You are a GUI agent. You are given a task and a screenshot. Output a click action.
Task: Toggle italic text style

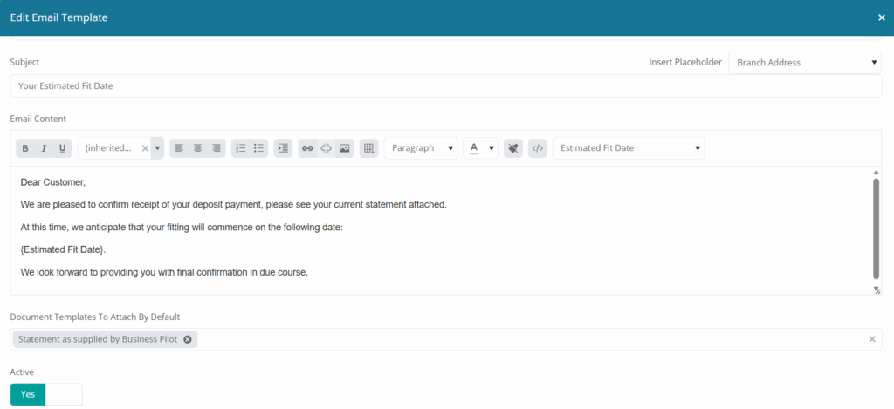point(44,148)
